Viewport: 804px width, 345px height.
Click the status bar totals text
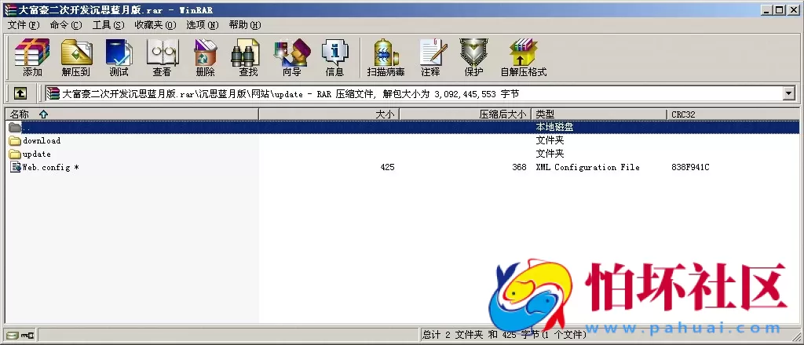[x=505, y=336]
